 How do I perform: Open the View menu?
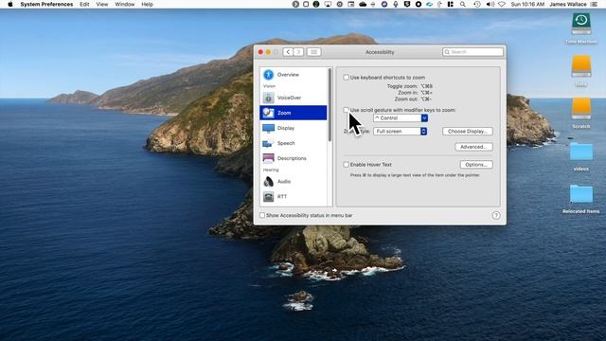tap(102, 4)
